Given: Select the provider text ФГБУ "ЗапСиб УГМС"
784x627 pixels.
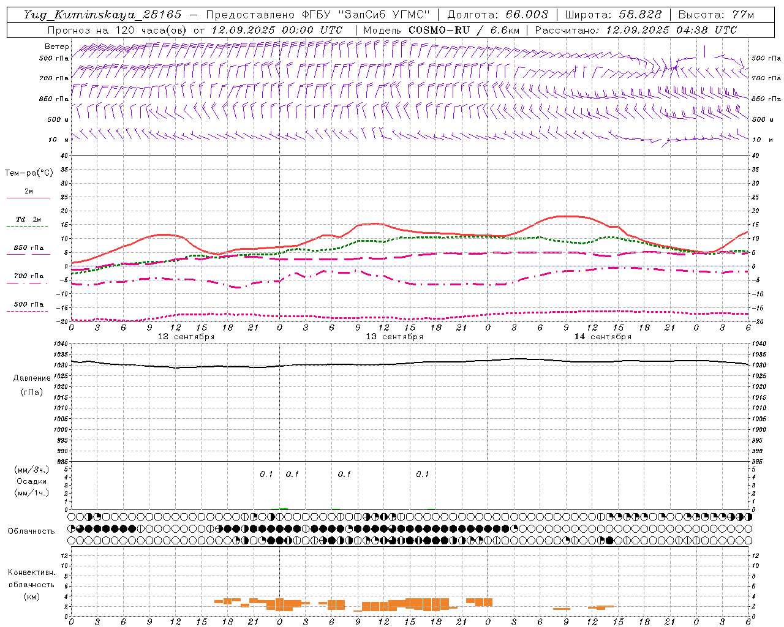Looking at the screenshot, I should (x=366, y=15).
